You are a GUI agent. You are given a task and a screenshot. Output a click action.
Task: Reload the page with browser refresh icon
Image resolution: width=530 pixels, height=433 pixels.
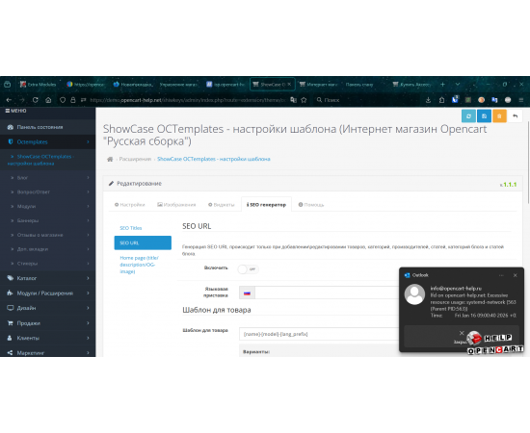click(35, 100)
